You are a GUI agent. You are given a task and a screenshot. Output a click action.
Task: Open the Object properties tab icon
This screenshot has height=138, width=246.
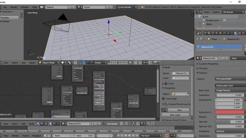tap(220, 33)
